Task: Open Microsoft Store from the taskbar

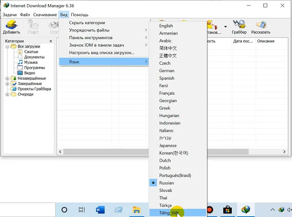Action: click(x=227, y=210)
